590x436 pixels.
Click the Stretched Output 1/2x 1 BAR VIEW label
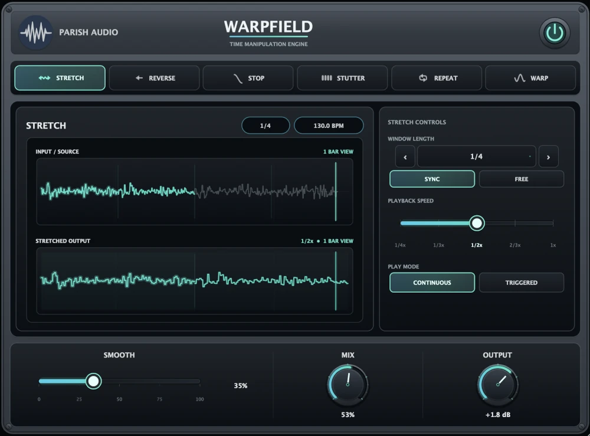(x=327, y=241)
